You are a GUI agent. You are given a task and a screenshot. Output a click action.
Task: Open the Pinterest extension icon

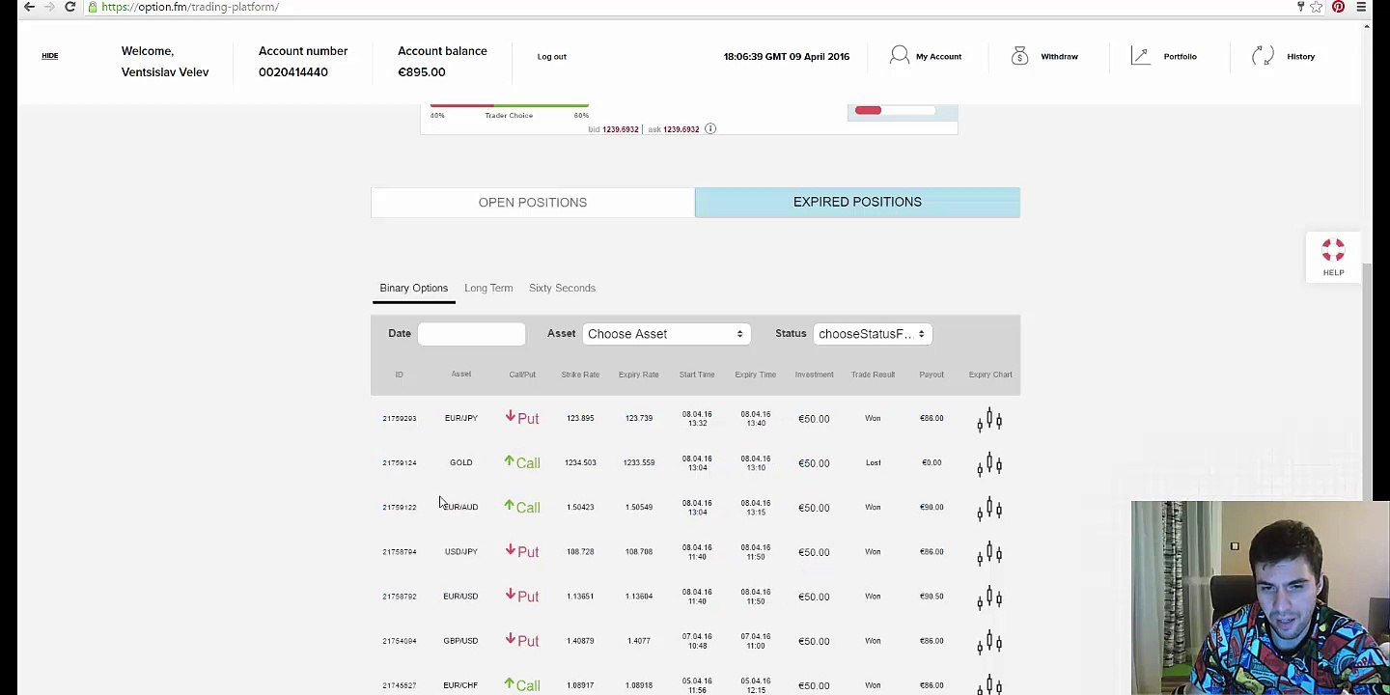pos(1338,7)
